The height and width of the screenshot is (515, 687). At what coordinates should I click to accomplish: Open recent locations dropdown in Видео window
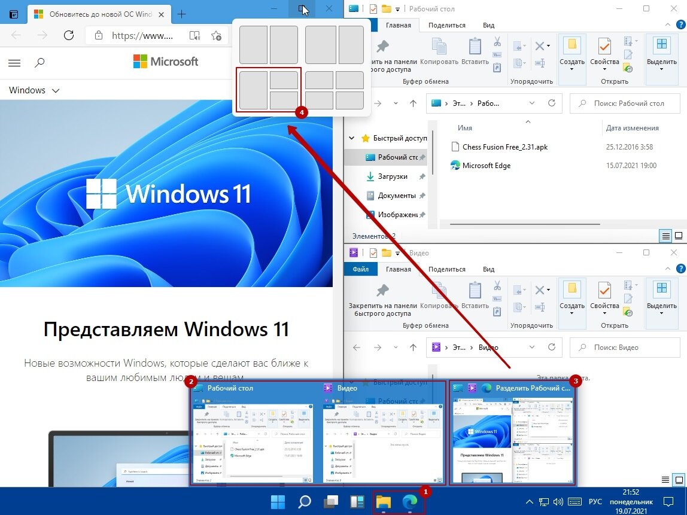396,348
